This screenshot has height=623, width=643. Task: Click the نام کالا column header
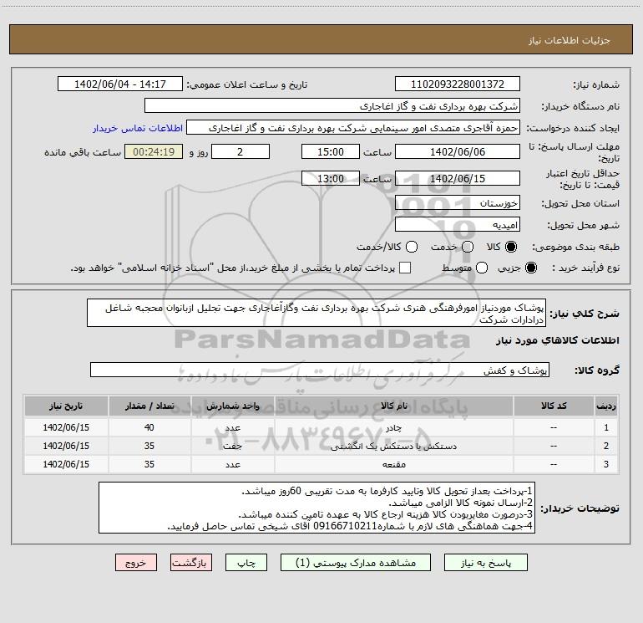[393, 406]
